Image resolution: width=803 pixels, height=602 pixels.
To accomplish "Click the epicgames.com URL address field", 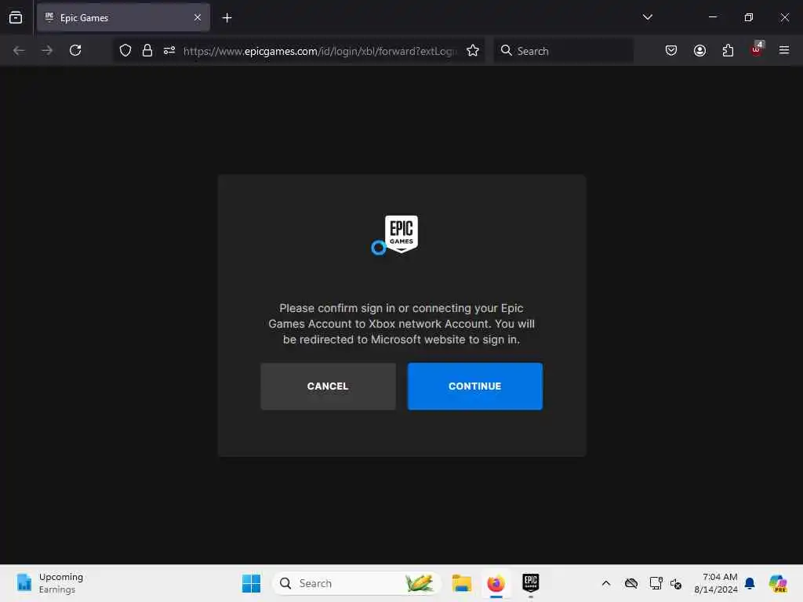I will (x=320, y=51).
